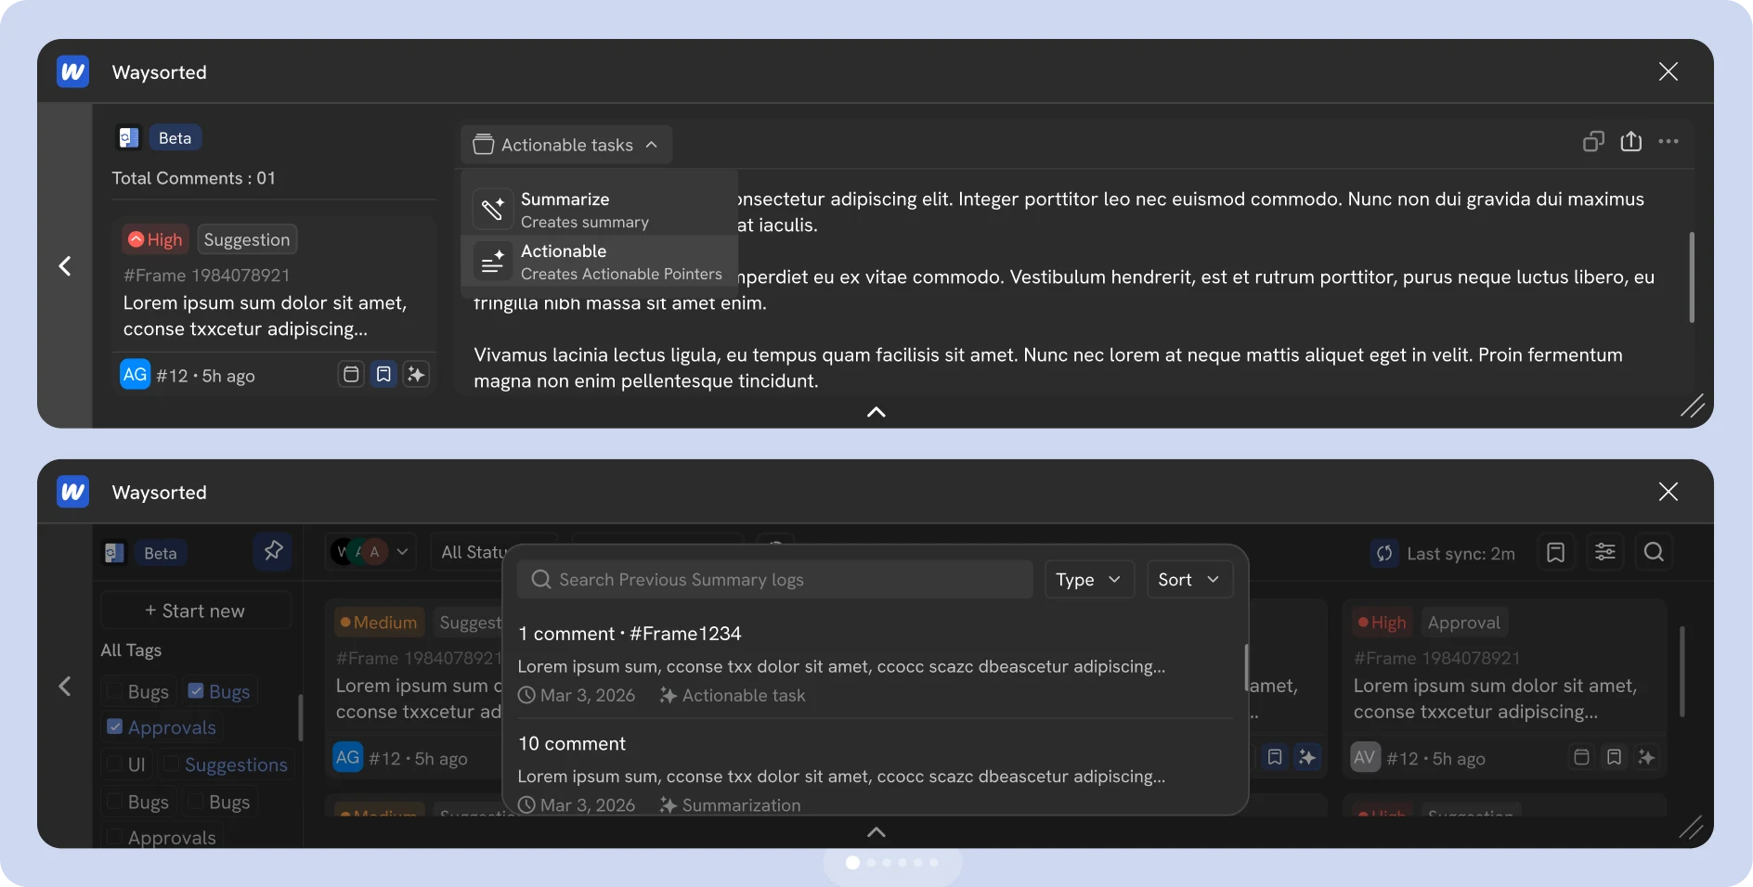Open the user avatars filter dropdown
1753x887 pixels.
pos(371,552)
